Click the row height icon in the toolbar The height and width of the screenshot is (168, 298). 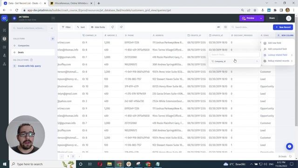coord(218,27)
